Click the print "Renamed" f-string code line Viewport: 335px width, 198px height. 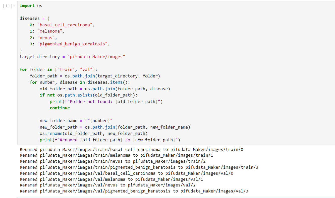pos(110,140)
